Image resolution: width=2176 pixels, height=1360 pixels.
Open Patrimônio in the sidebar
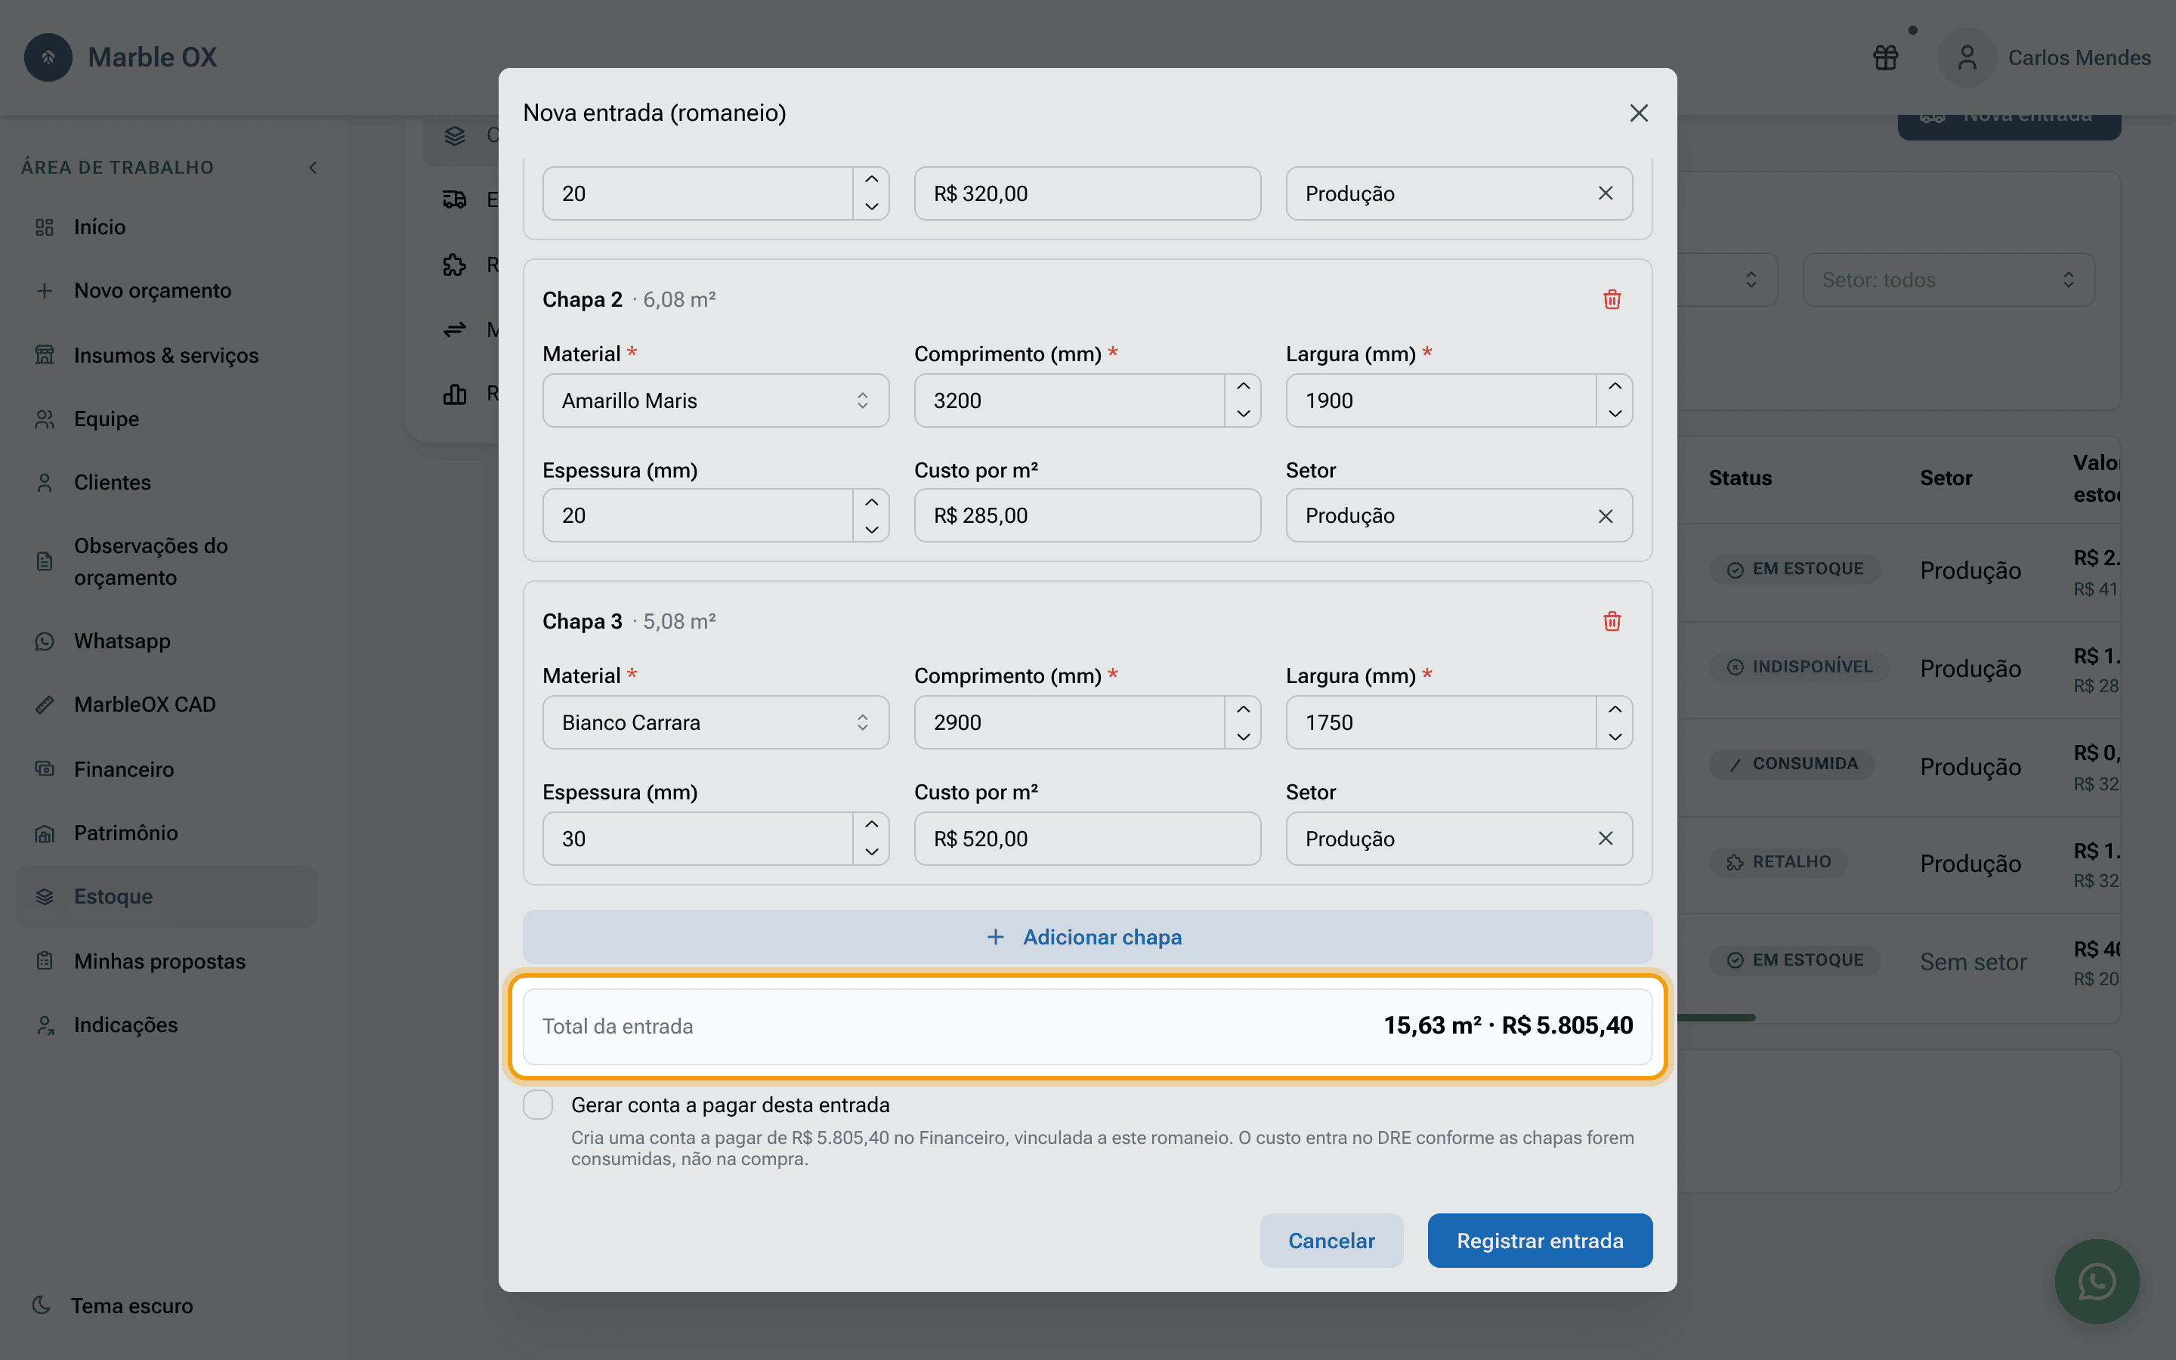(166, 833)
